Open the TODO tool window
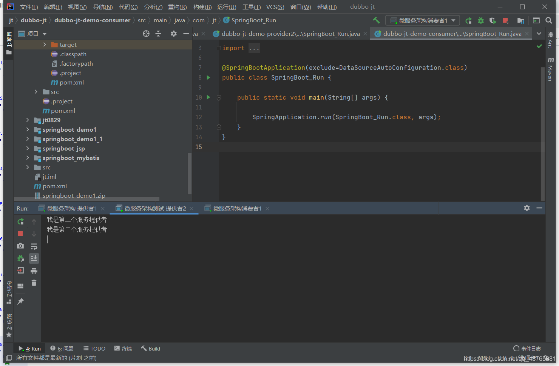 pyautogui.click(x=94, y=348)
